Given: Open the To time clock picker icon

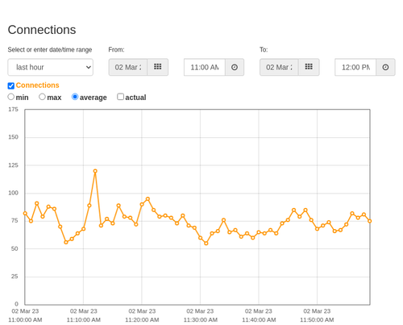Looking at the screenshot, I should (x=385, y=67).
